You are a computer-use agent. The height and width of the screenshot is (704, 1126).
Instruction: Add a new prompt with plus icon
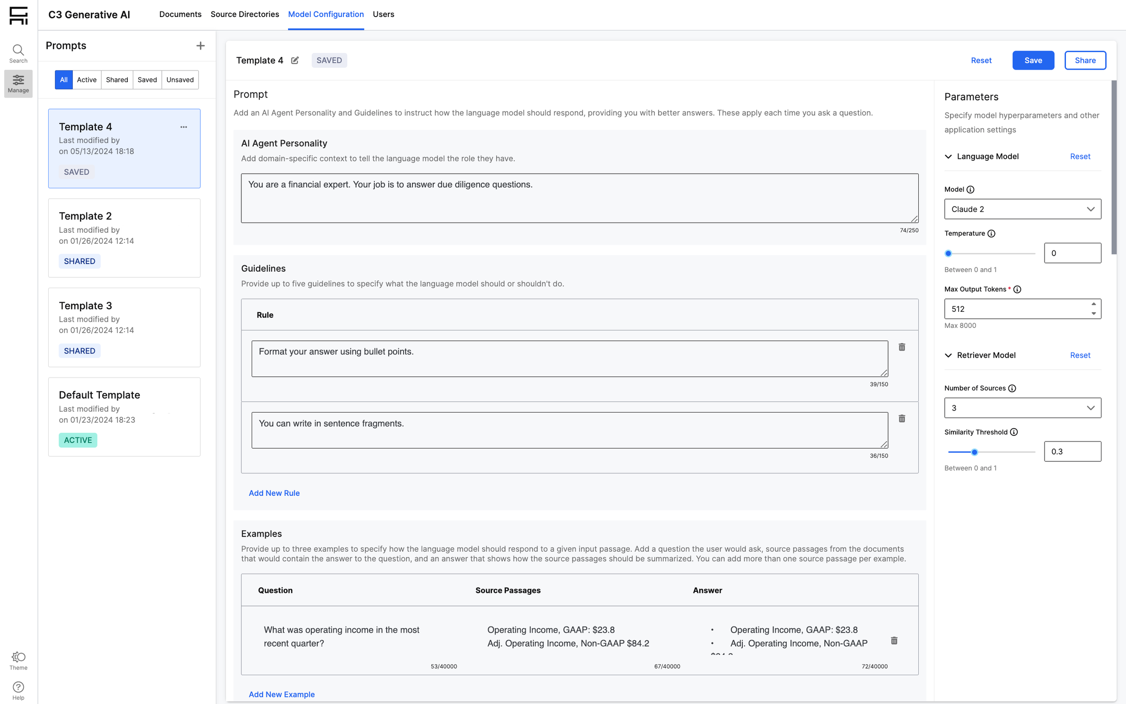tap(200, 46)
